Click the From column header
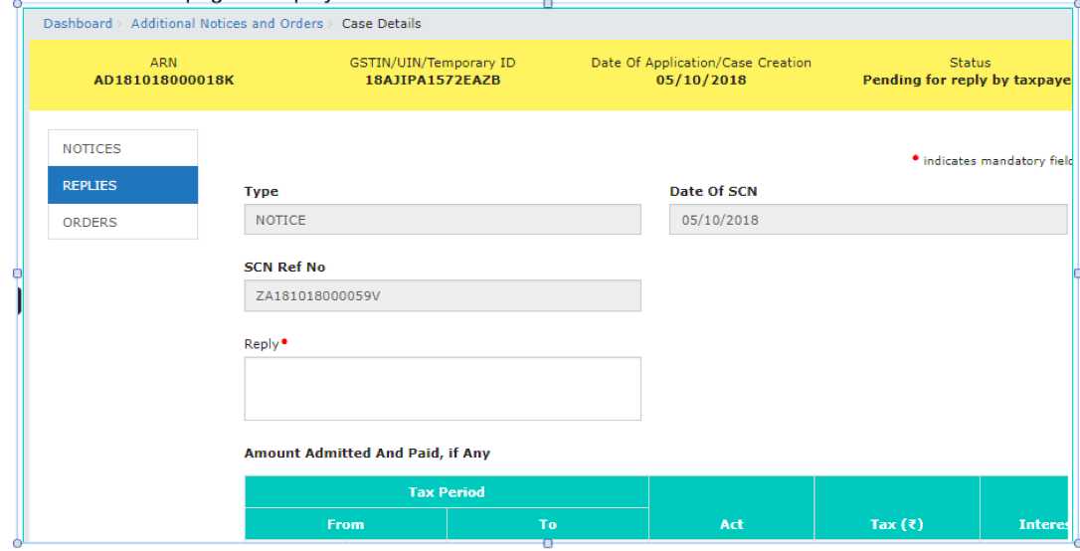 coord(346,524)
